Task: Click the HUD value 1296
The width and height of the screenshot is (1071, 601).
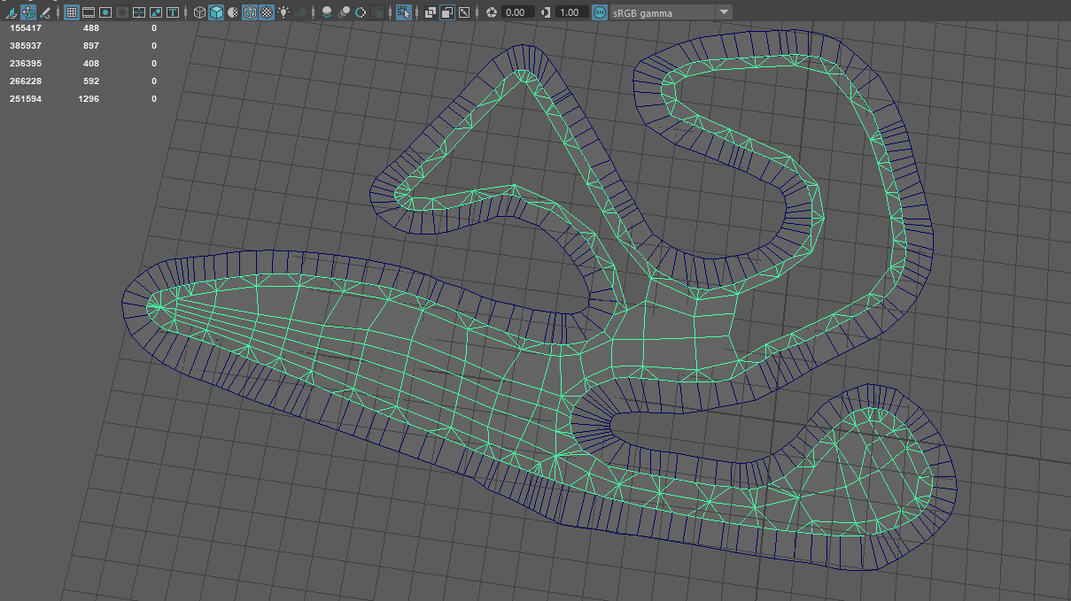Action: click(89, 99)
